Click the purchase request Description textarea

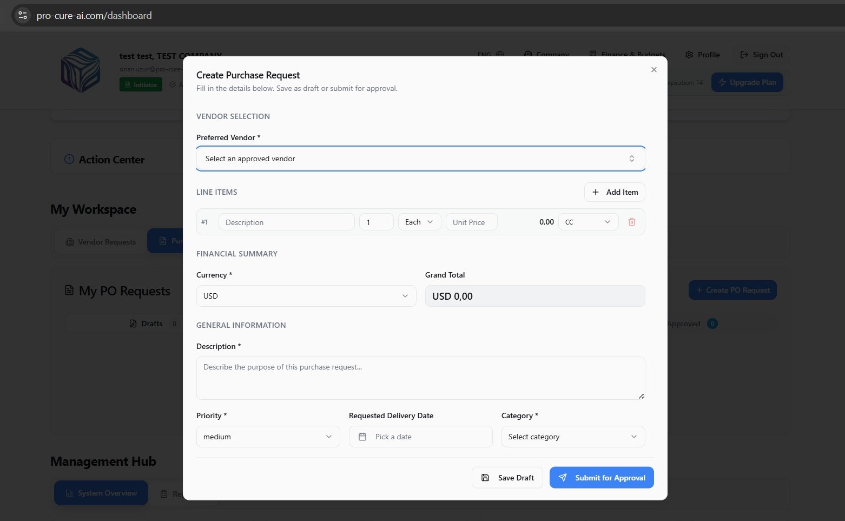click(420, 378)
